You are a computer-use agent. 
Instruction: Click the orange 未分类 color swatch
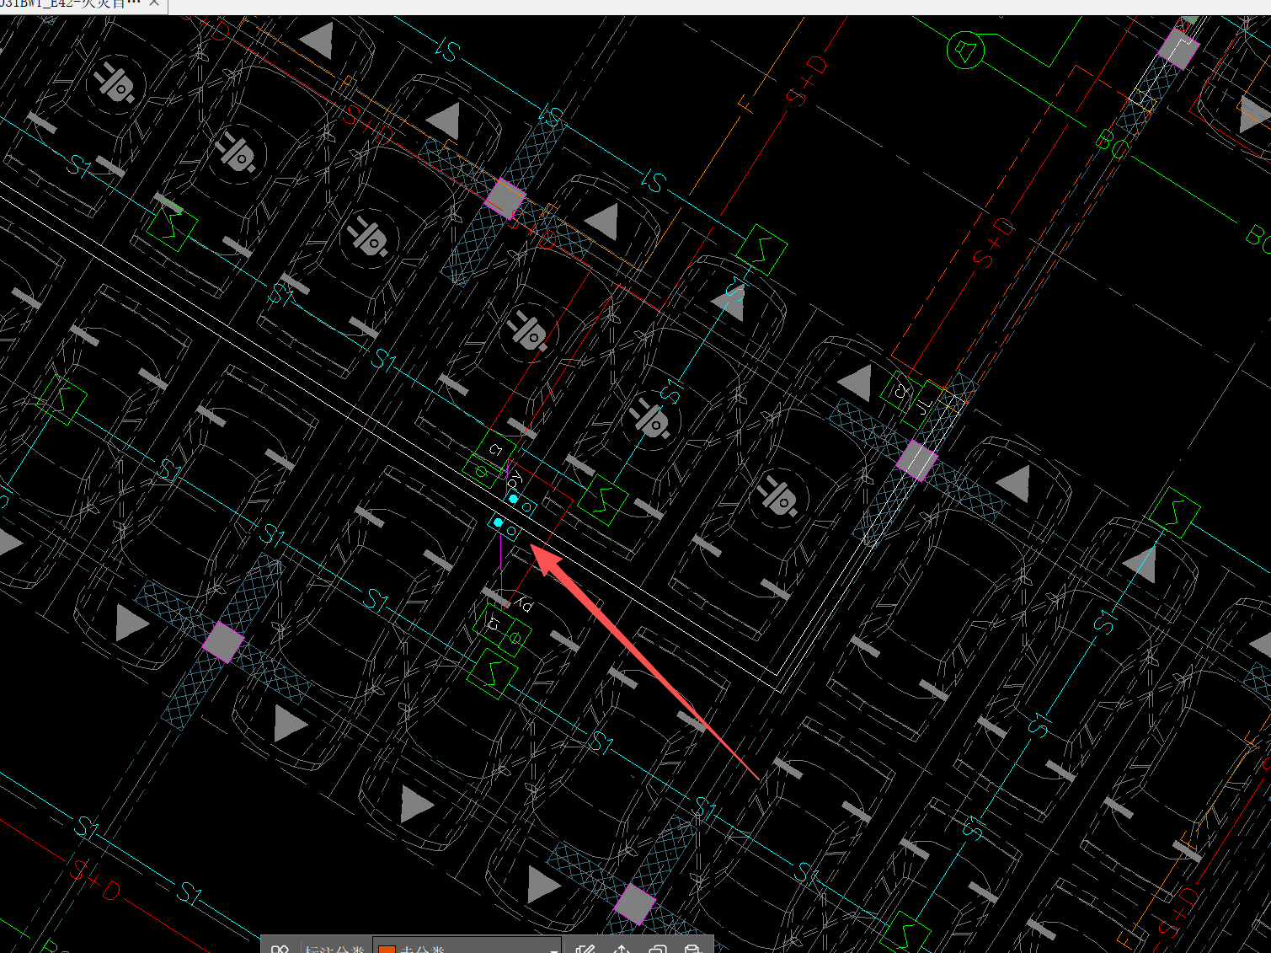387,949
